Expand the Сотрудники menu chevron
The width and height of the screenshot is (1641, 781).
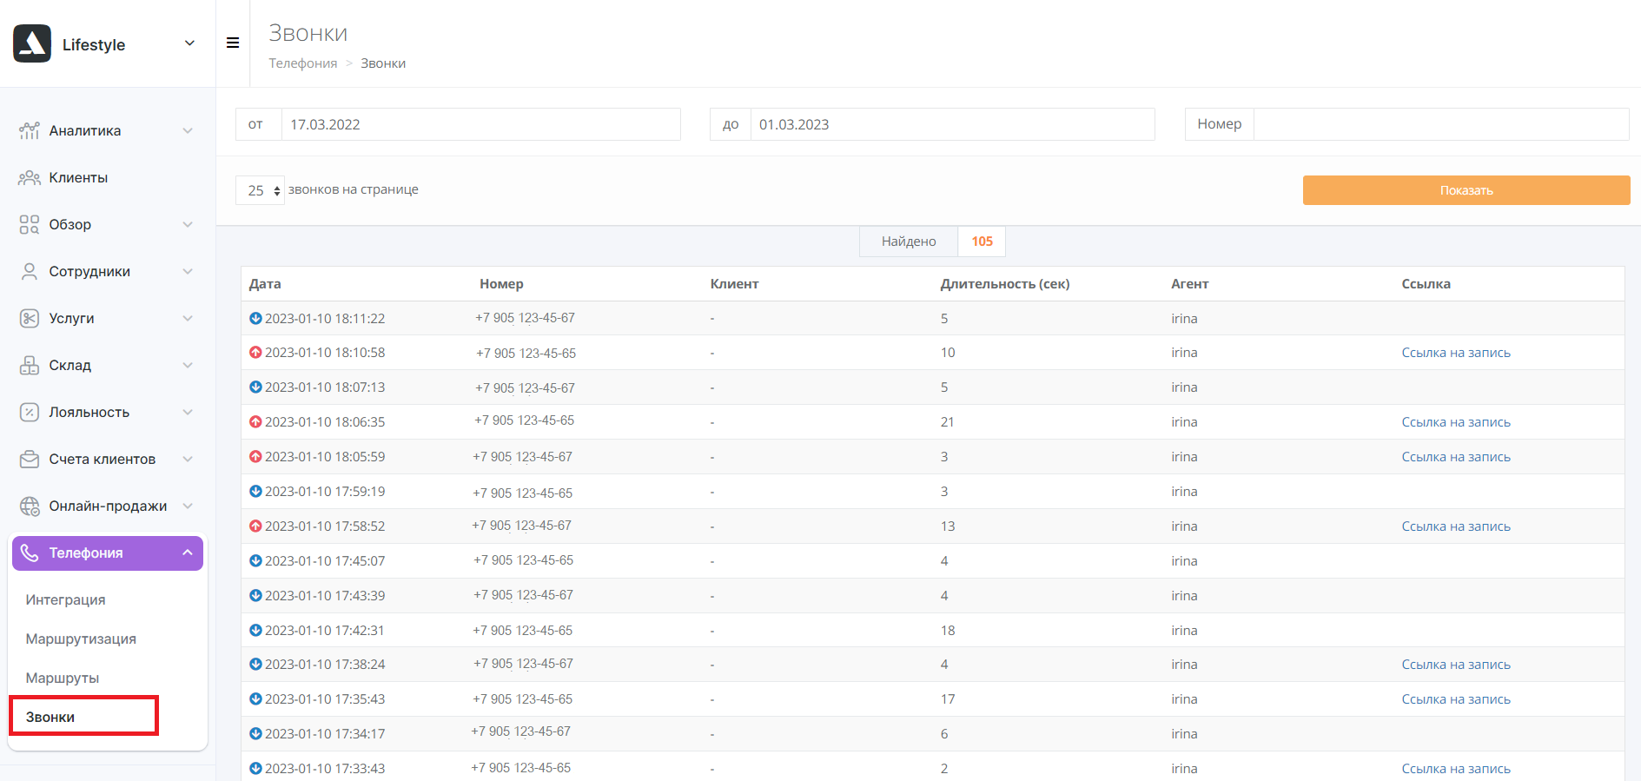click(188, 271)
